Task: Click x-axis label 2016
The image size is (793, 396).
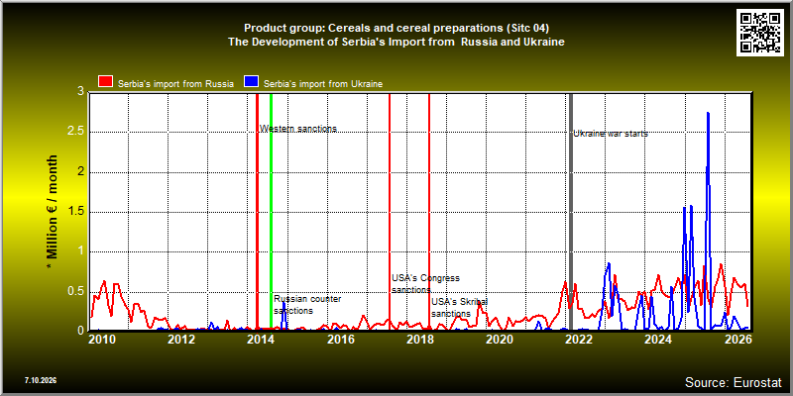Action: pyautogui.click(x=340, y=339)
